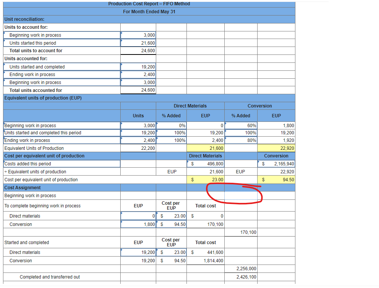Image resolution: width=379 pixels, height=288 pixels.
Task: Click the "Units accounted for:" label
Action: (x=26, y=59)
